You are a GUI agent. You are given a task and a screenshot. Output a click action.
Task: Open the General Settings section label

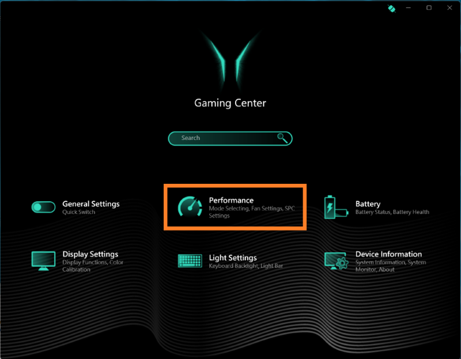[x=91, y=204]
